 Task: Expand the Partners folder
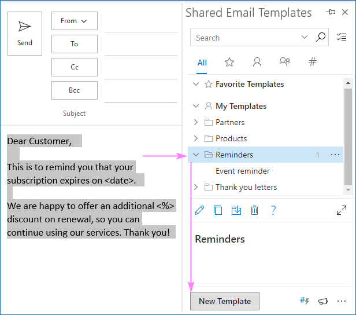[x=196, y=122]
